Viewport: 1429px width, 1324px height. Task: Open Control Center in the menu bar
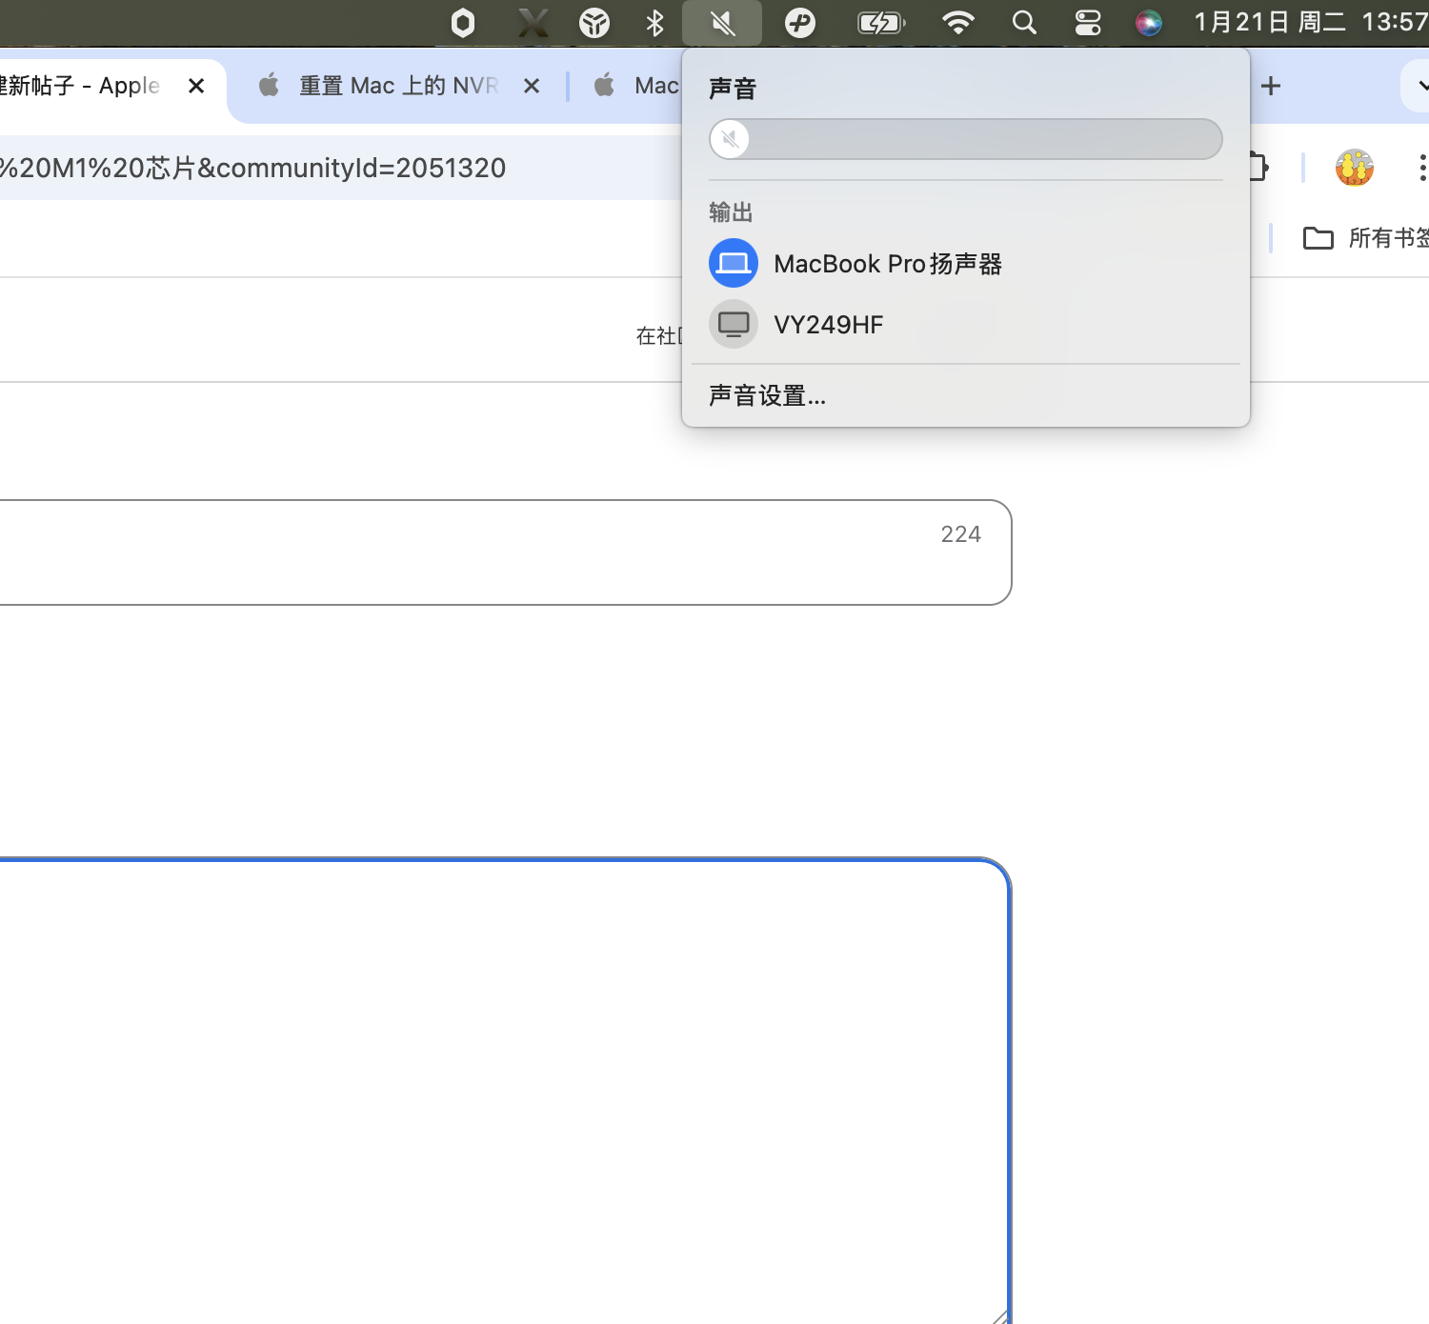click(x=1087, y=23)
